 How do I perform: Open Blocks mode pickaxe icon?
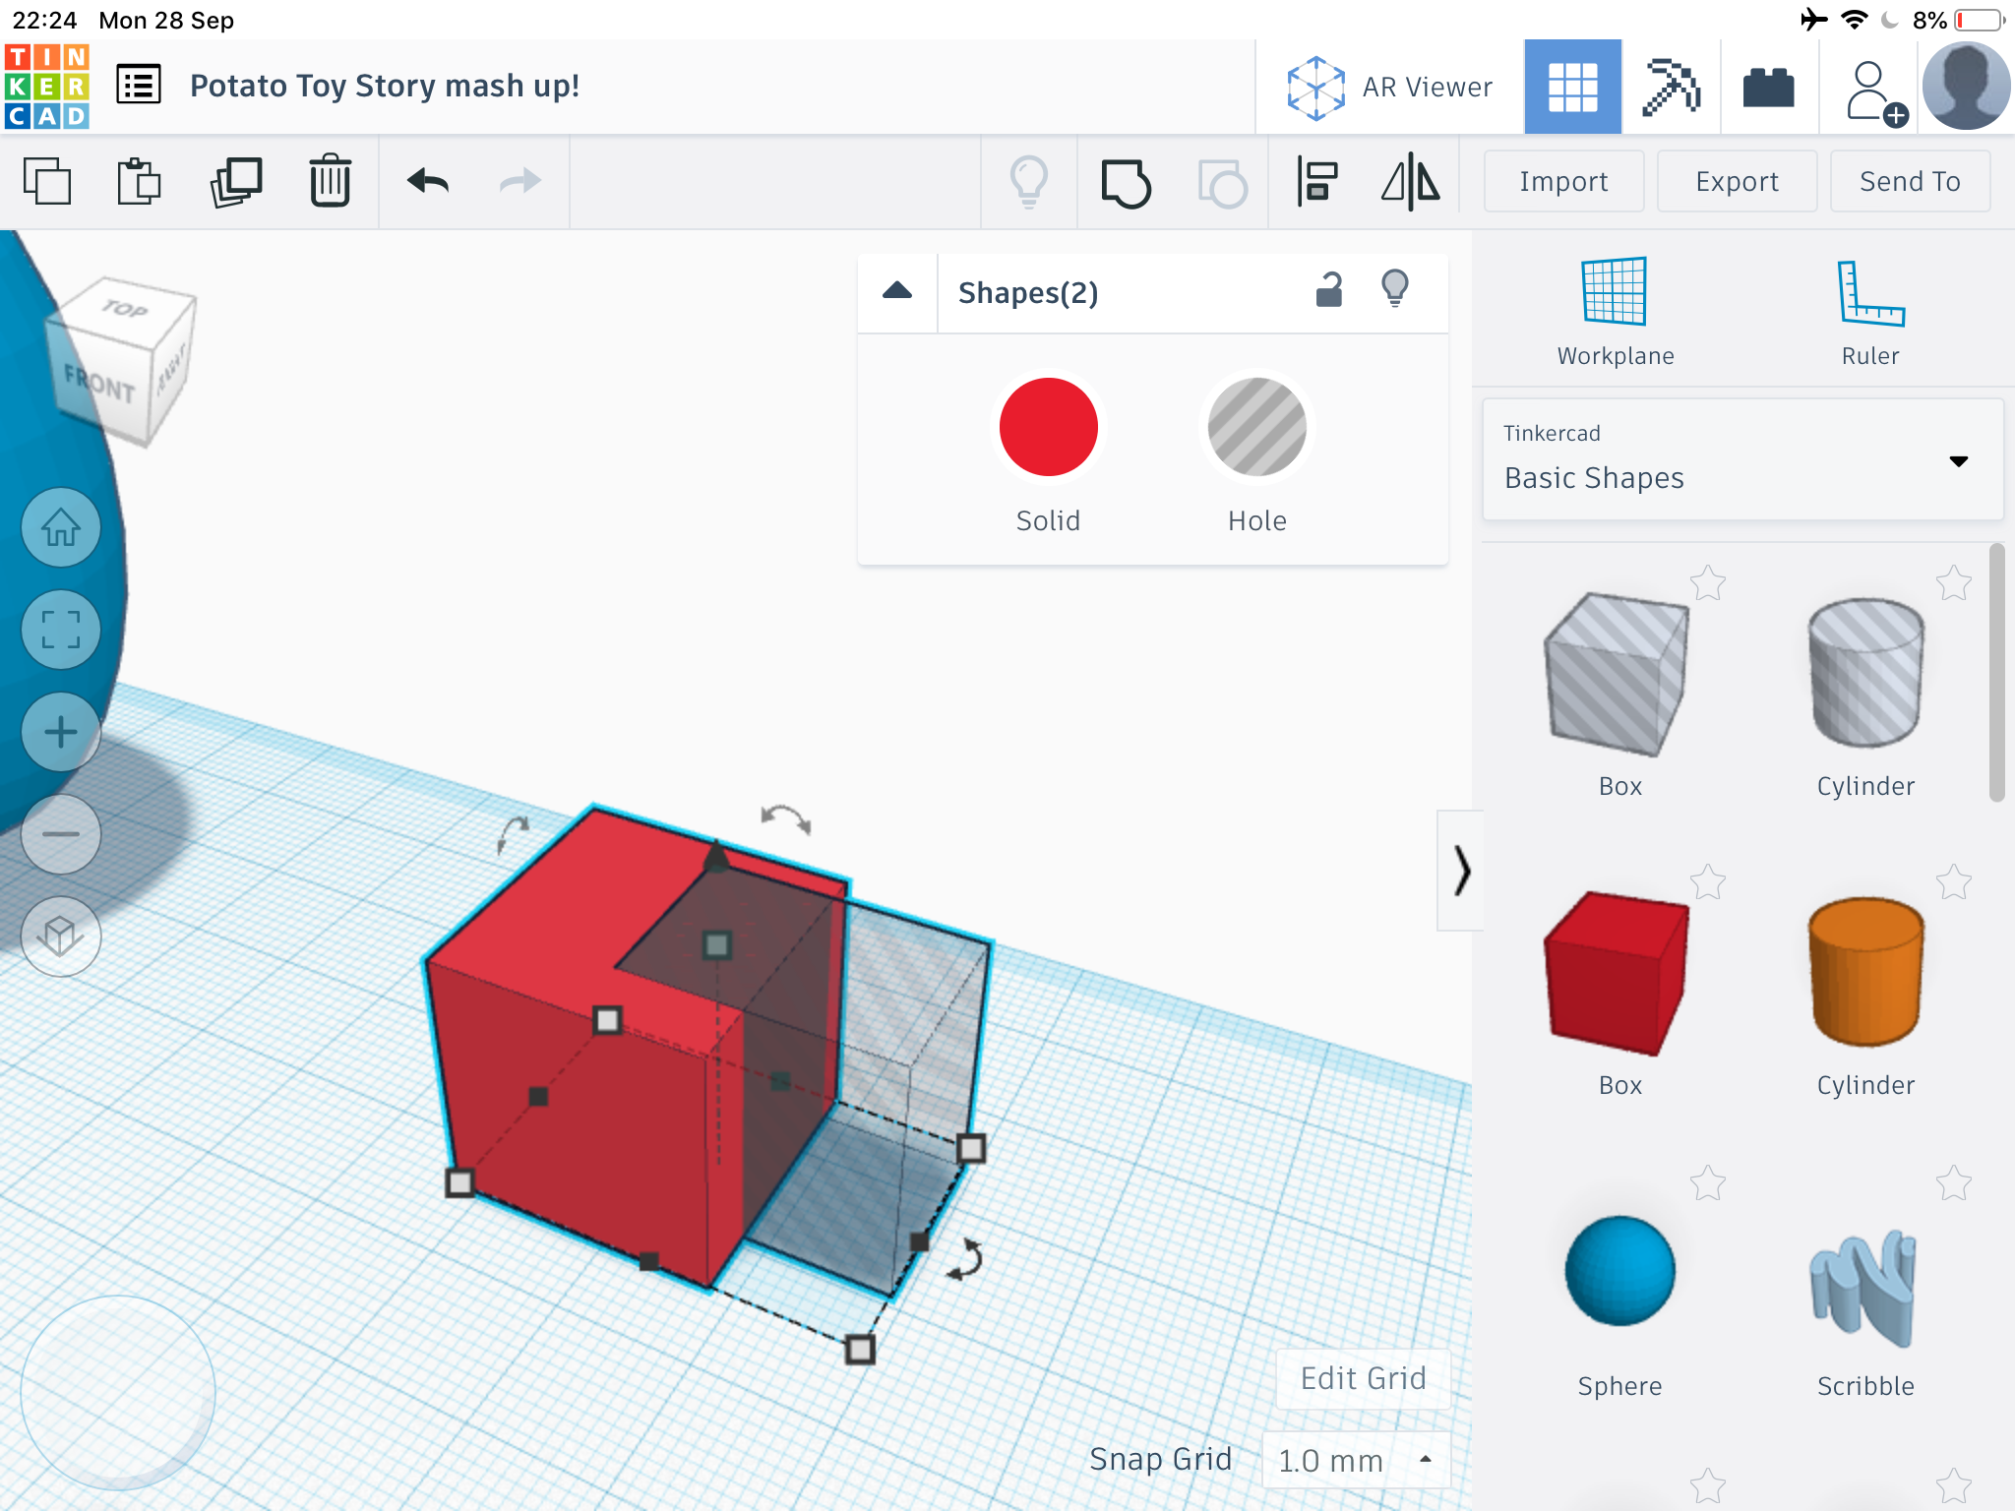click(x=1671, y=87)
